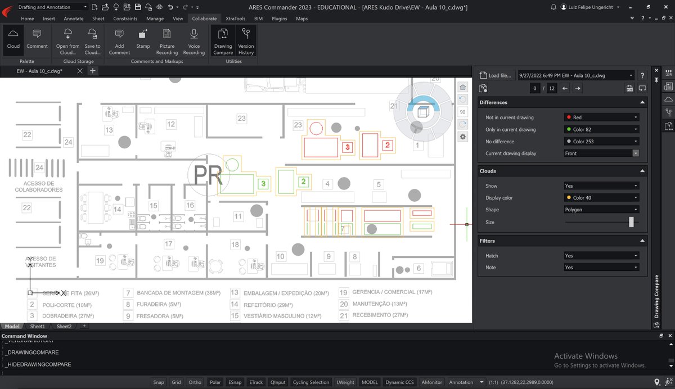The height and width of the screenshot is (389, 675).
Task: Toggle Polar tracking
Action: pyautogui.click(x=215, y=382)
